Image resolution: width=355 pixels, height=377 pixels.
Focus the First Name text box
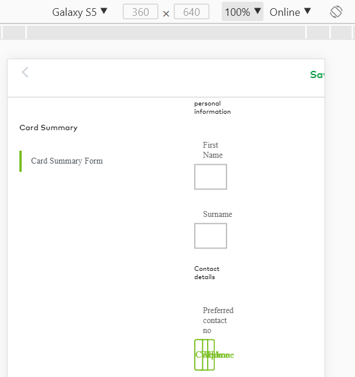point(210,177)
